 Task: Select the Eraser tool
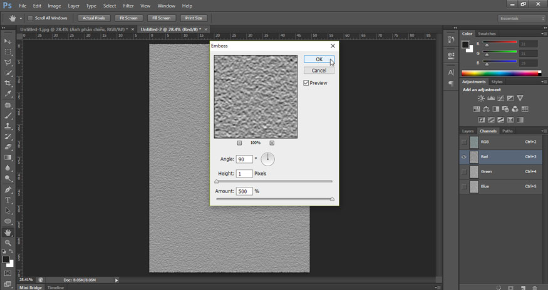pos(8,147)
